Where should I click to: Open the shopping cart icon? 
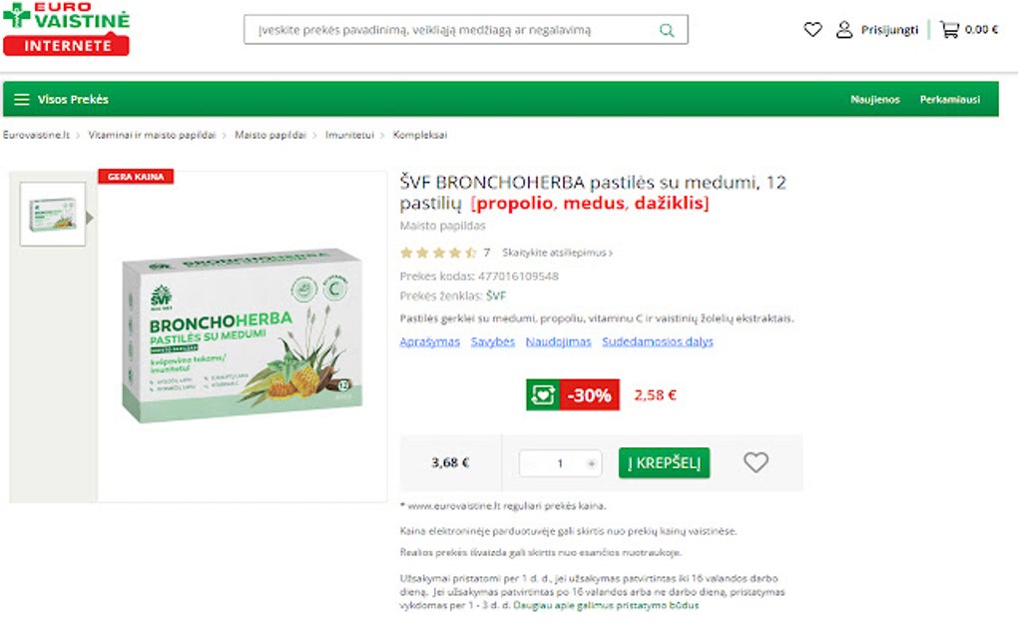[949, 29]
